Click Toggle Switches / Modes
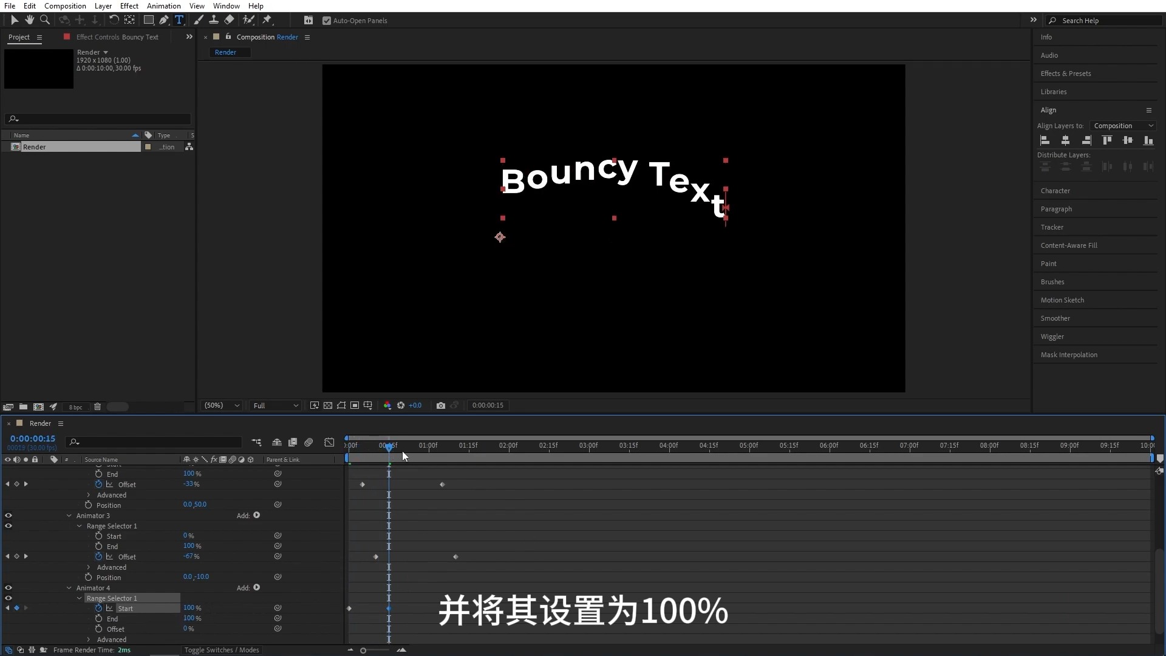1166x656 pixels. (221, 650)
